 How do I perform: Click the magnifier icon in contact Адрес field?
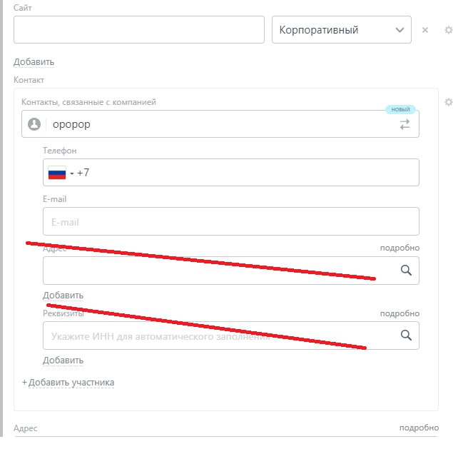click(406, 271)
